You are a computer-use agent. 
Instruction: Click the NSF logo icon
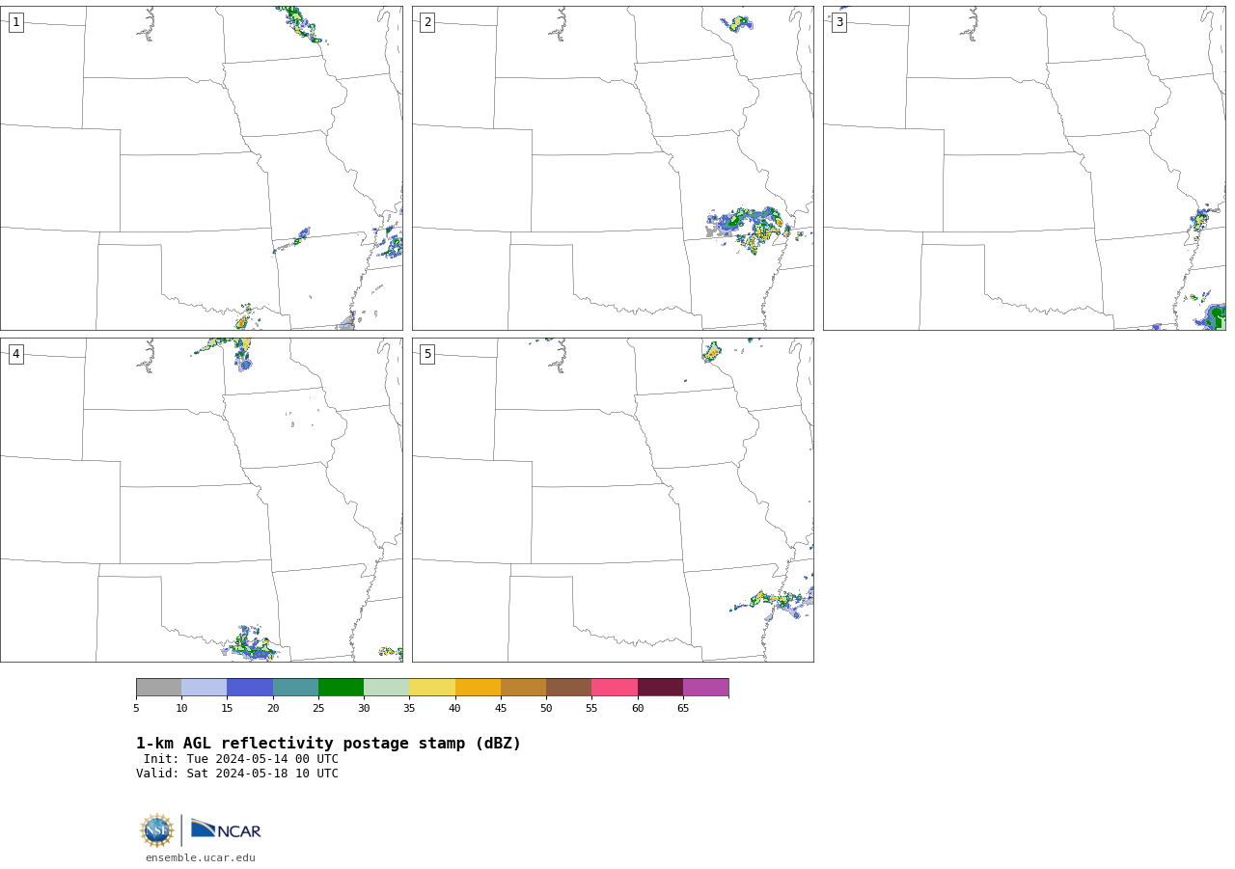click(156, 830)
